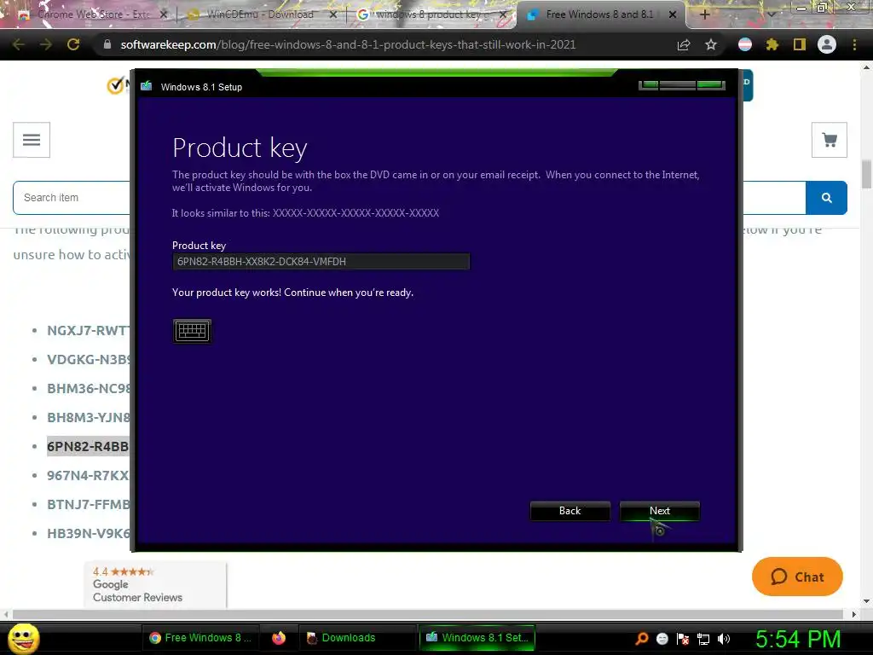Select Free Windows 8 and 8.1 tab
The width and height of the screenshot is (873, 655).
pyautogui.click(x=599, y=14)
